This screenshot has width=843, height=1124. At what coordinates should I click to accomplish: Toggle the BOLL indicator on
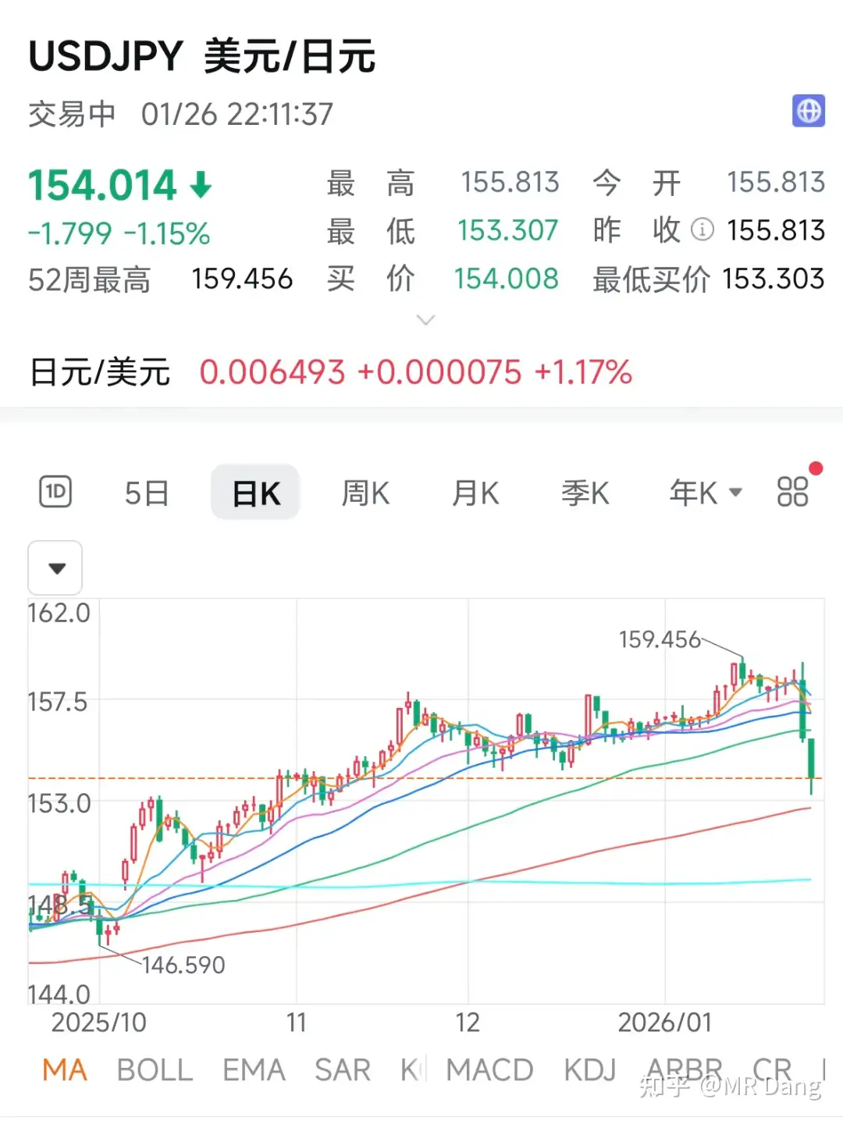(x=155, y=1069)
